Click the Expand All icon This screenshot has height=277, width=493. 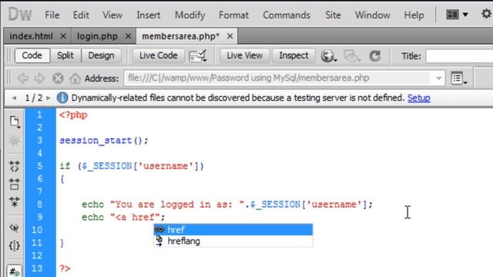point(14,202)
